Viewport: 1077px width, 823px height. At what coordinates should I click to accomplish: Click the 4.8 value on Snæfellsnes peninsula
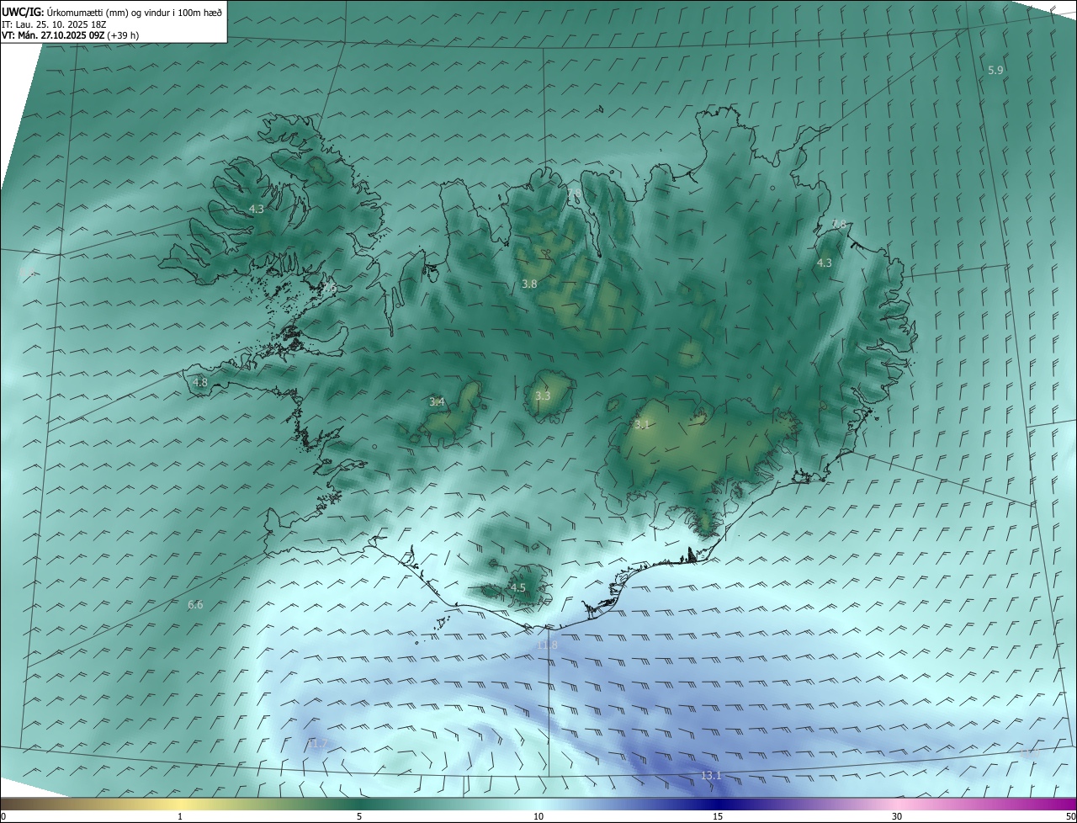pos(200,383)
